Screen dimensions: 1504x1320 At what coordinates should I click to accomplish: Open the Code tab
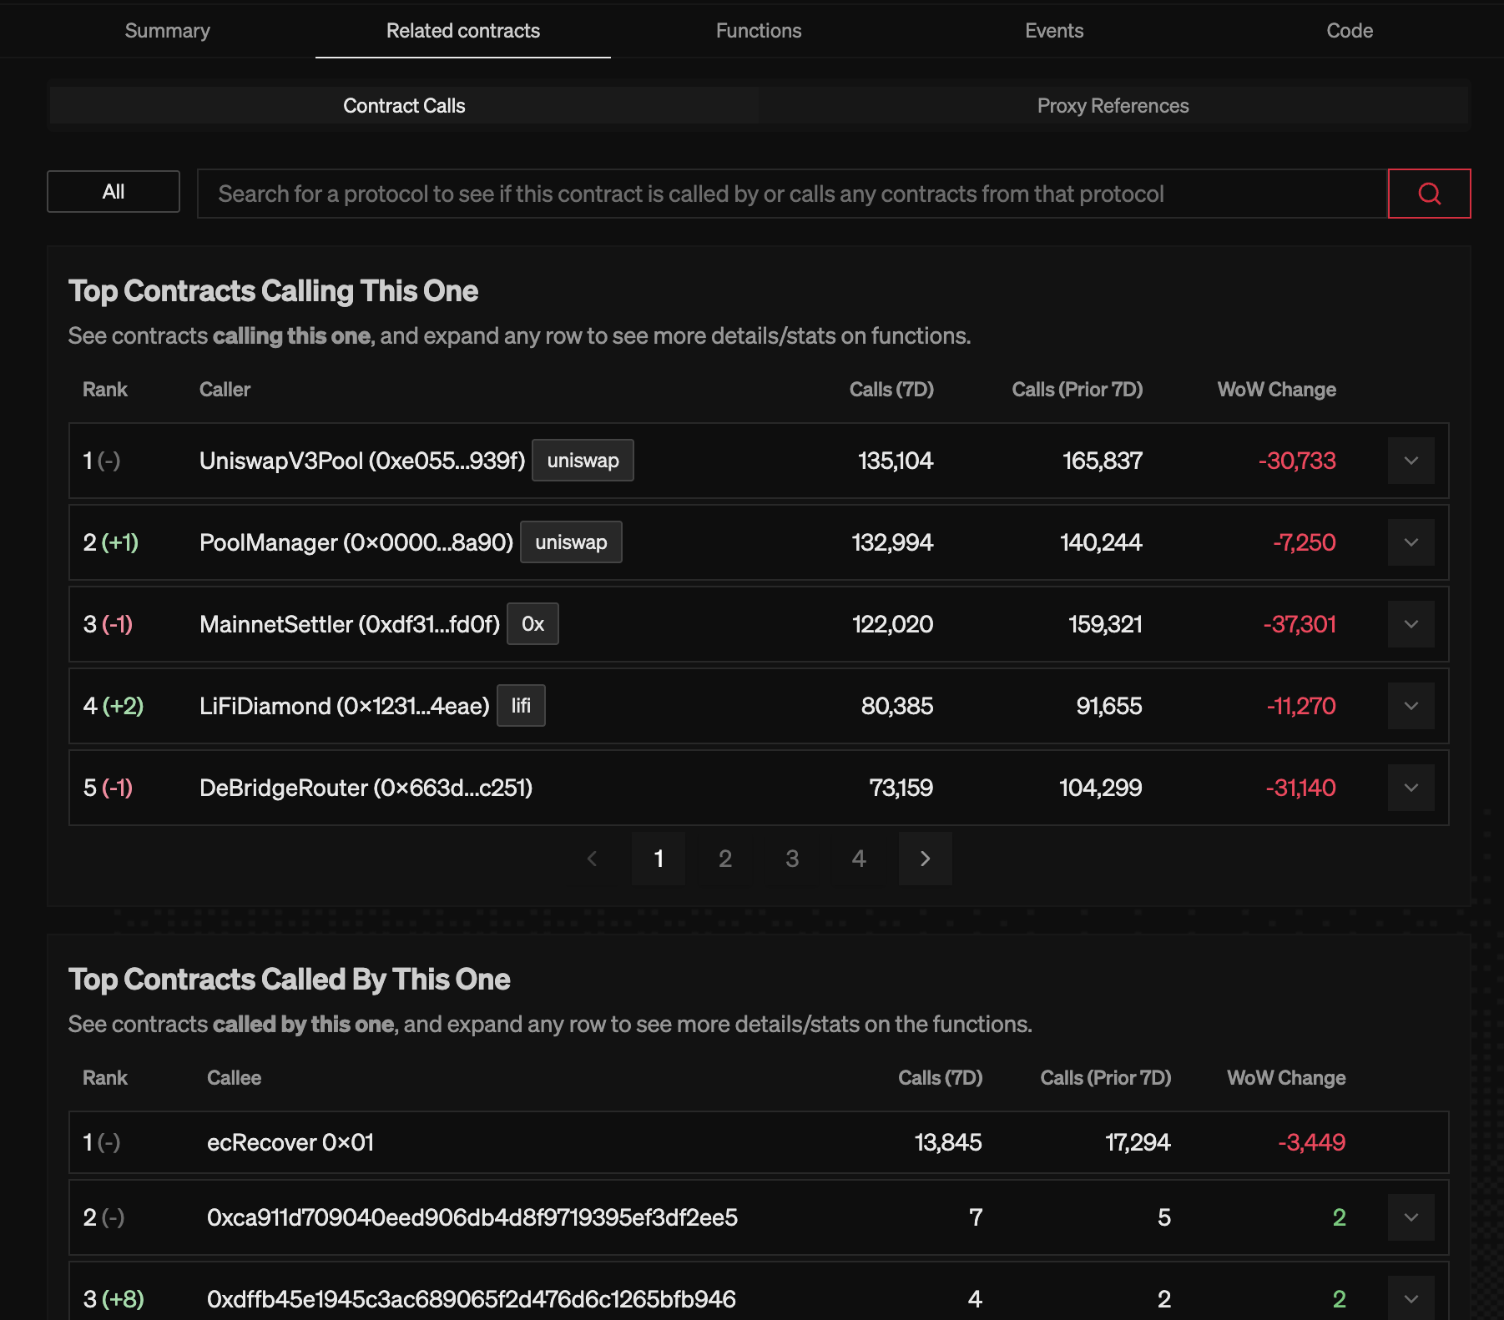pyautogui.click(x=1349, y=31)
